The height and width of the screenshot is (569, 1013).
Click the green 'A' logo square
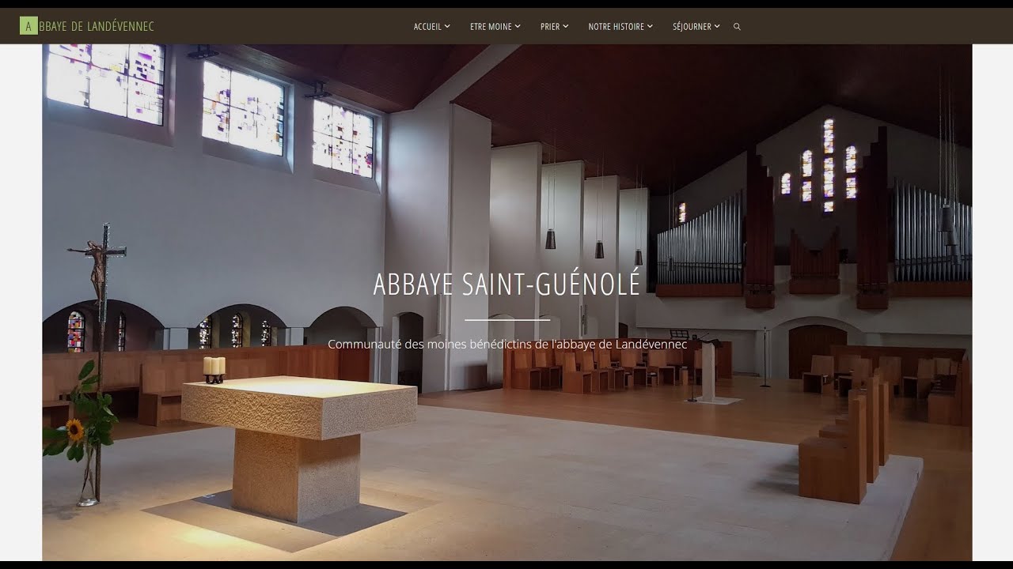point(28,26)
